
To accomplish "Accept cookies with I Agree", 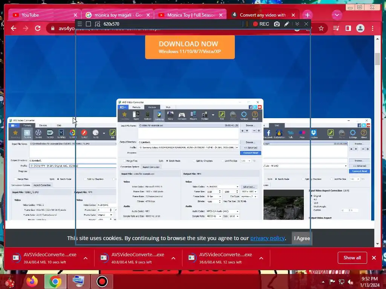I will pos(302,238).
